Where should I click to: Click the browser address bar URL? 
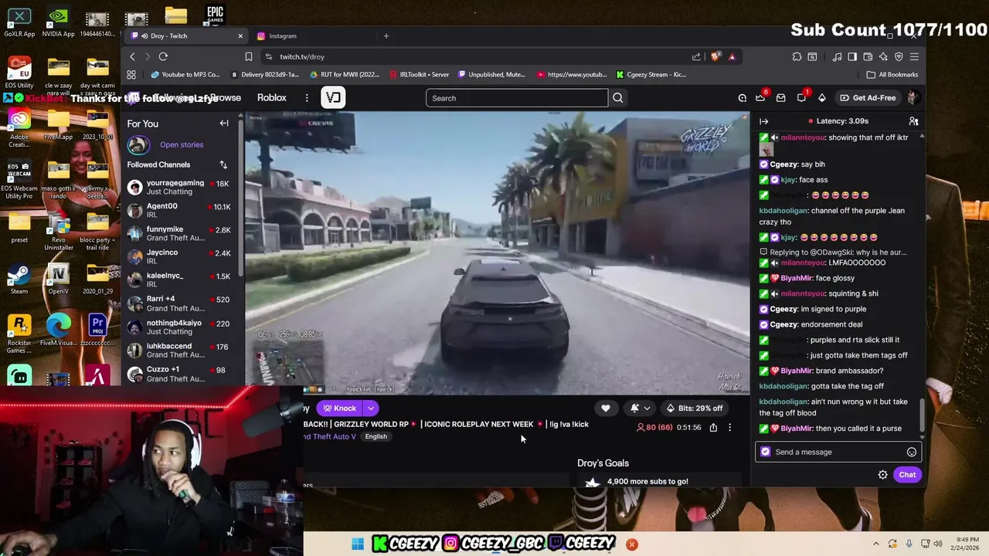point(302,56)
